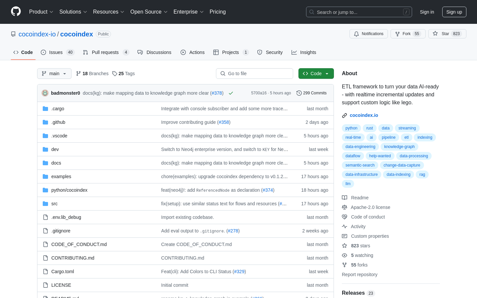Screen dimensions: 477x298
Task: Click the examples folder icon
Action: pos(45,176)
